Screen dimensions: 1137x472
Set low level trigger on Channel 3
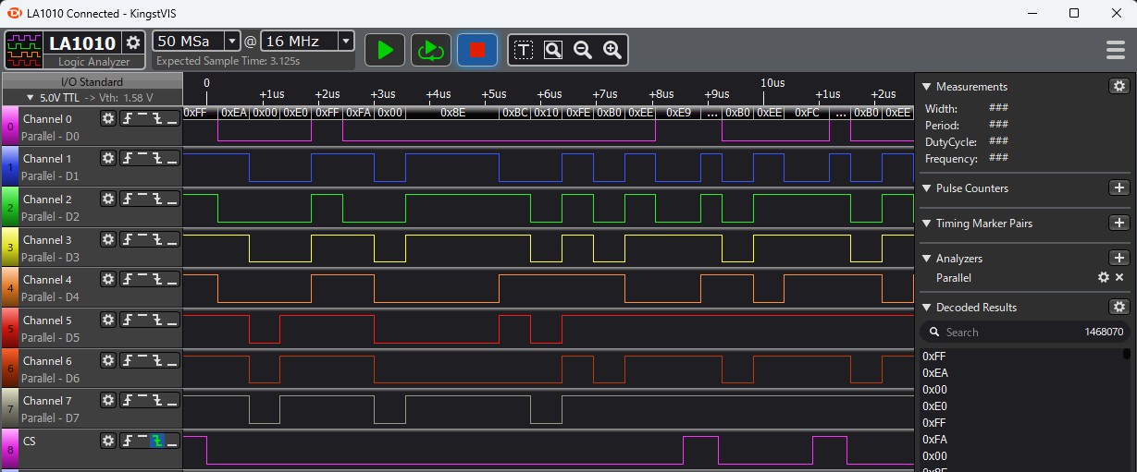[172, 240]
